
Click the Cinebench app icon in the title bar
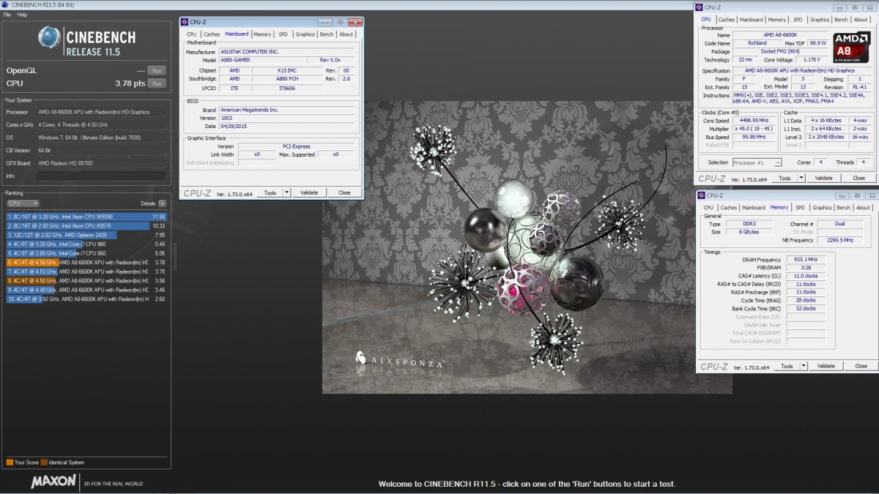click(x=6, y=5)
